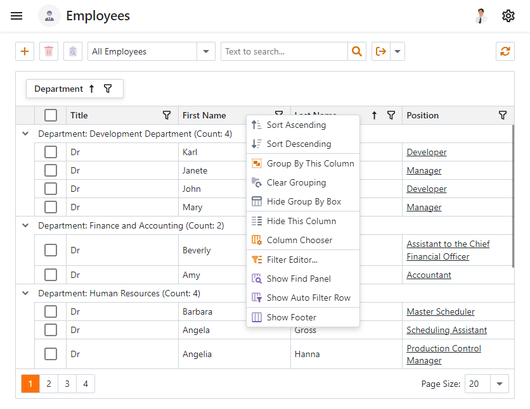The image size is (530, 409).
Task: Click the preview report clipboard icon
Action: click(73, 51)
